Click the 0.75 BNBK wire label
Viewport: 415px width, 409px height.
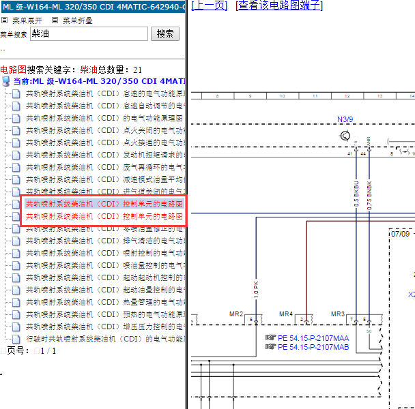pyautogui.click(x=369, y=196)
